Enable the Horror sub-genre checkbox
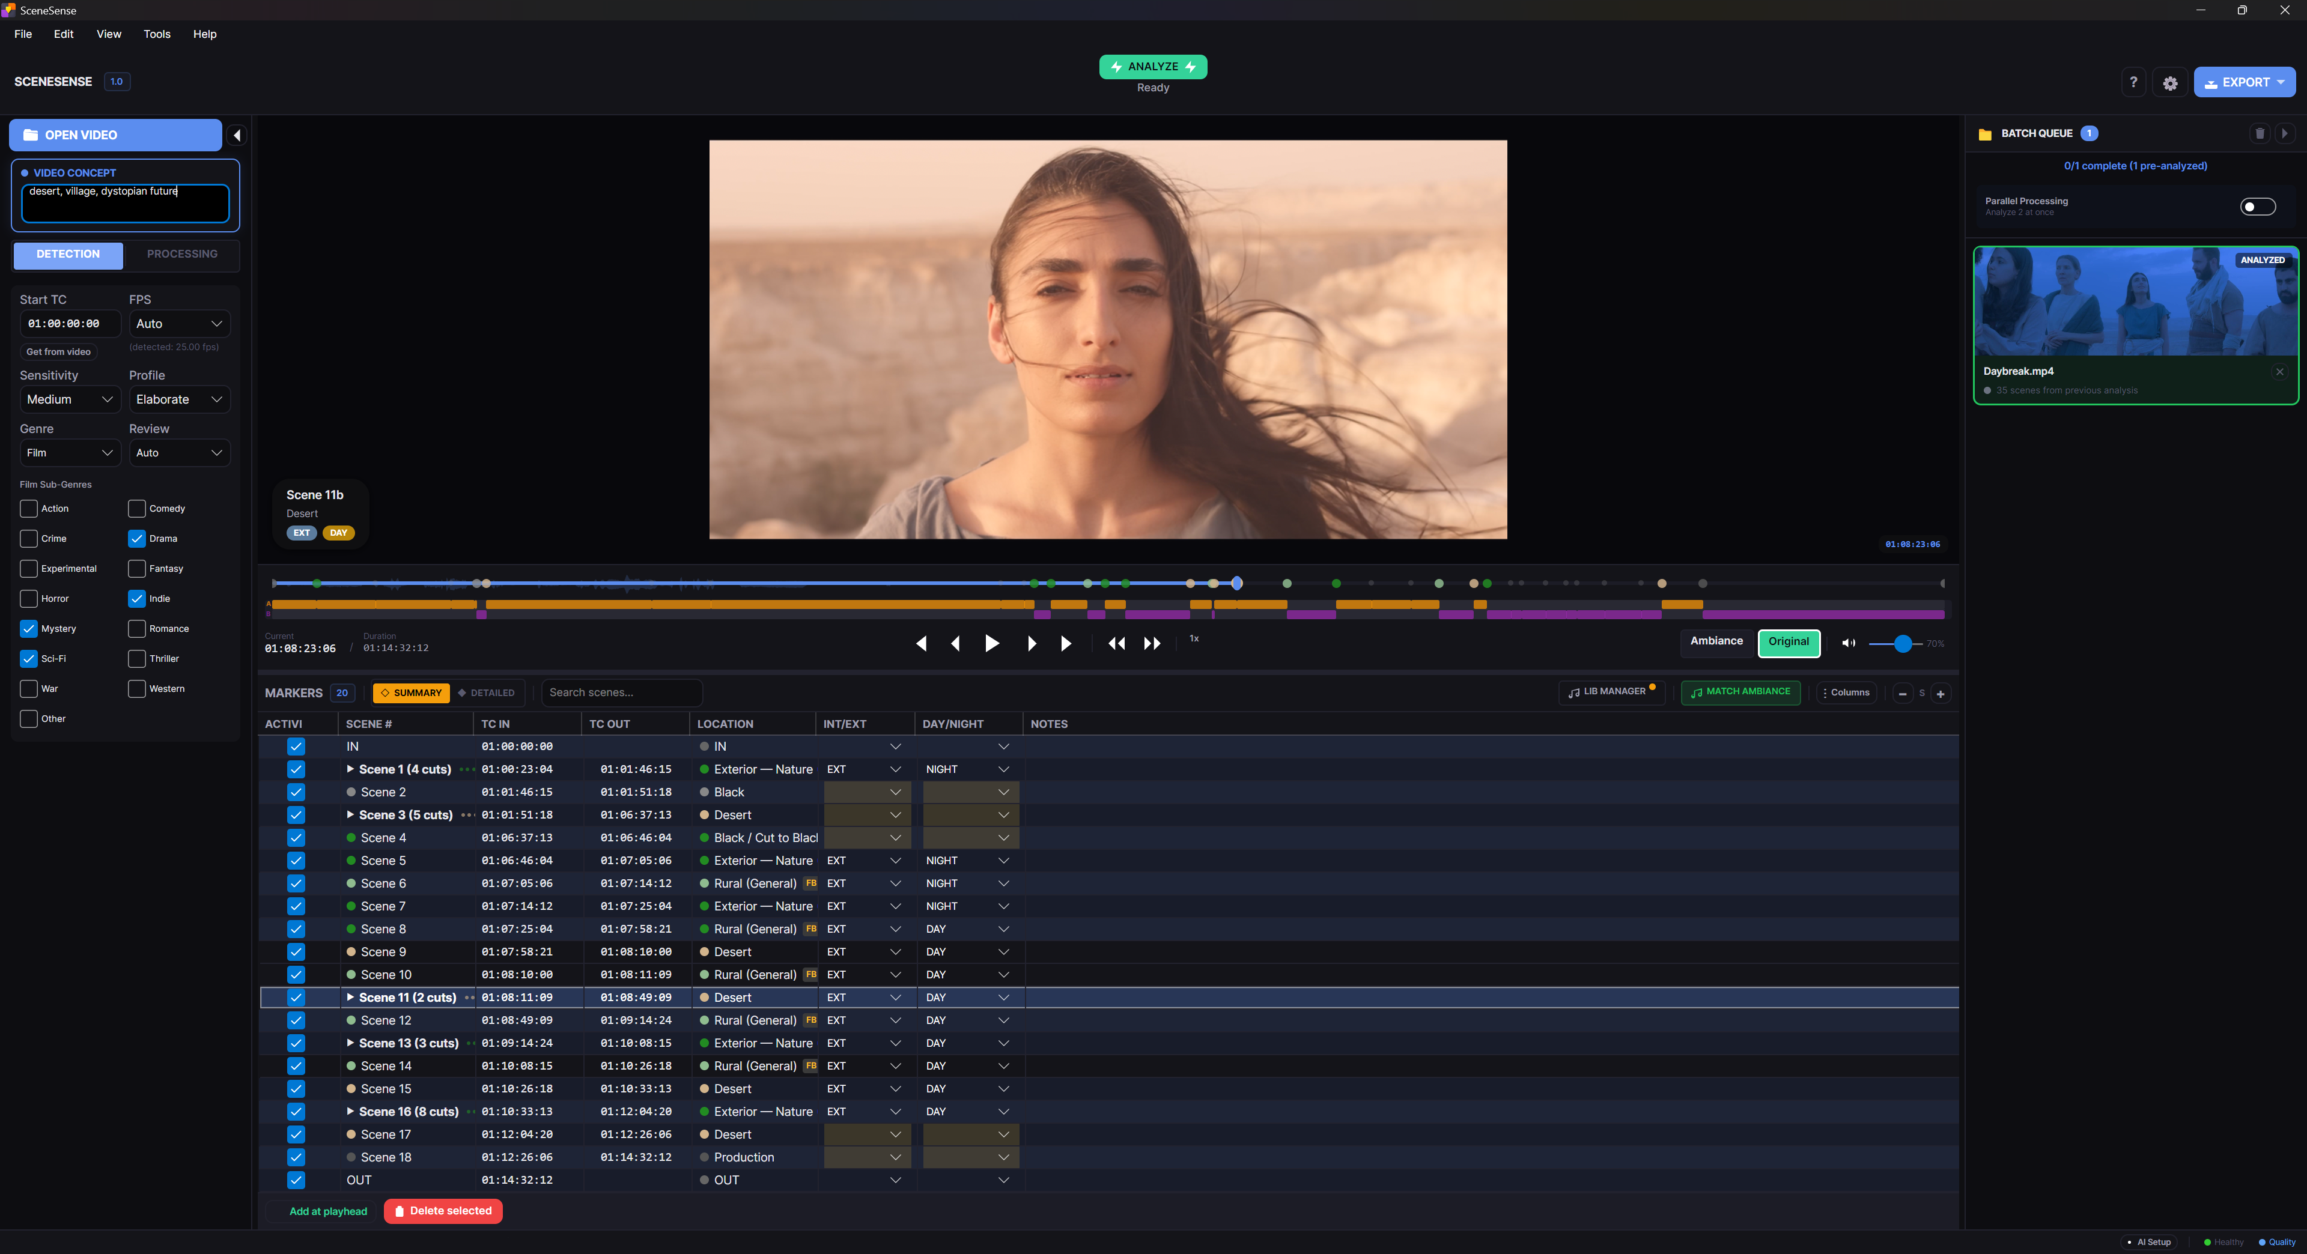This screenshot has height=1254, width=2307. coord(28,598)
